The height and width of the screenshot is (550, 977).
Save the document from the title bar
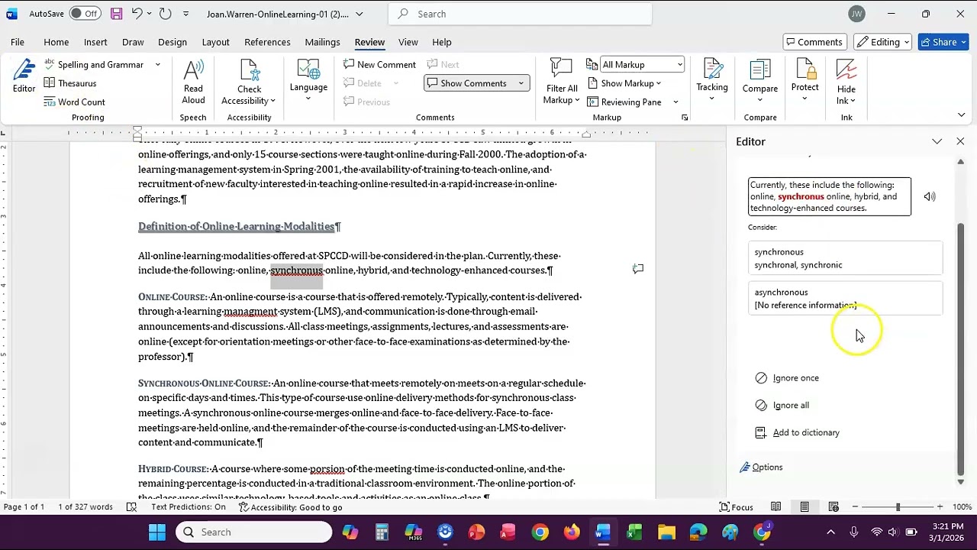pos(116,14)
